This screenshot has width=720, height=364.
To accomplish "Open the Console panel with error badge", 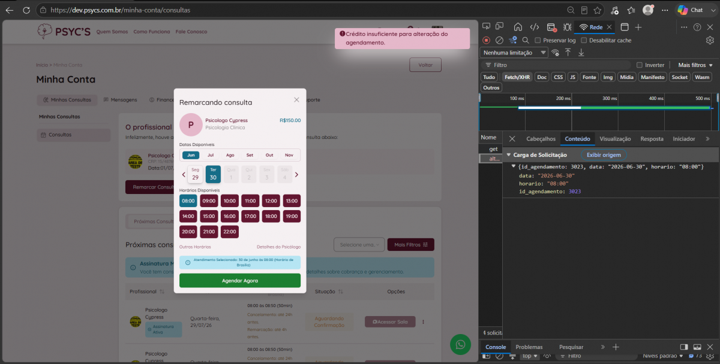I will [x=551, y=27].
